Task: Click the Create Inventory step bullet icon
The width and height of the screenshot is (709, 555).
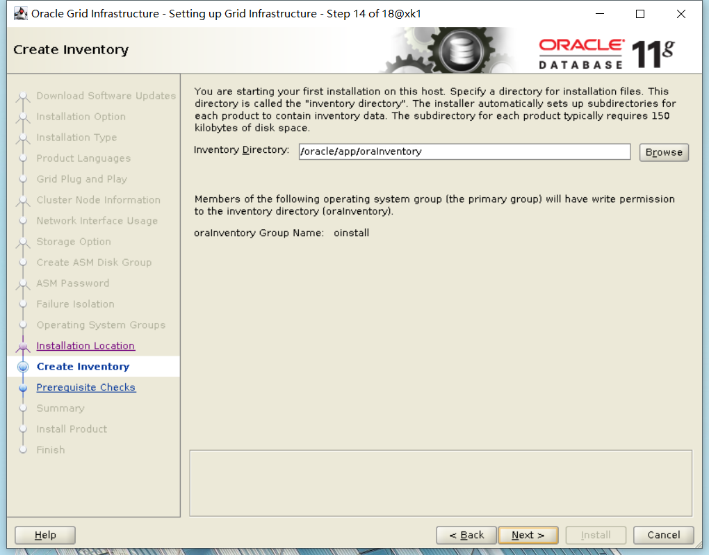Action: point(23,367)
